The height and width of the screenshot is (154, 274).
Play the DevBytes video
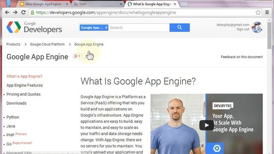[x=206, y=125]
